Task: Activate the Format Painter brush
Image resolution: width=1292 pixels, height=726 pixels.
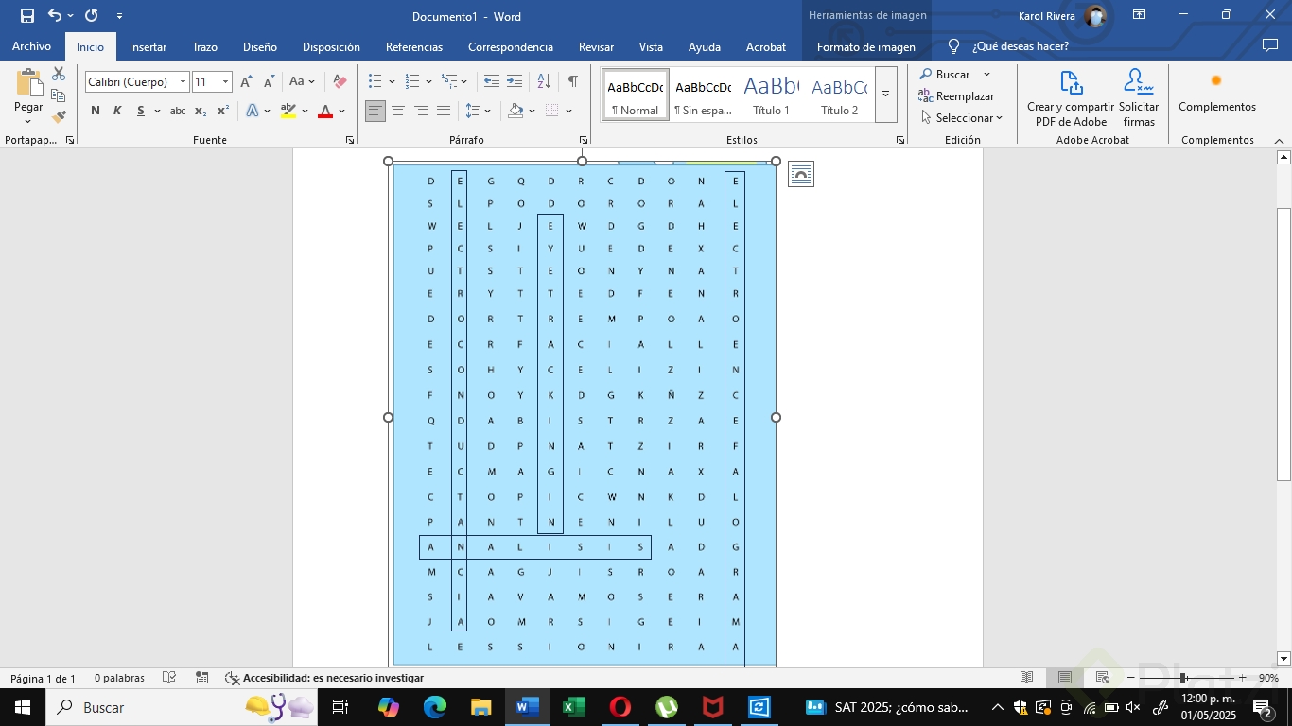Action: point(59,117)
